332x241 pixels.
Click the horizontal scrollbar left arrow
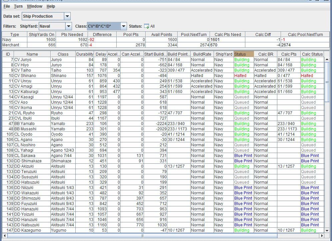(x=5, y=235)
